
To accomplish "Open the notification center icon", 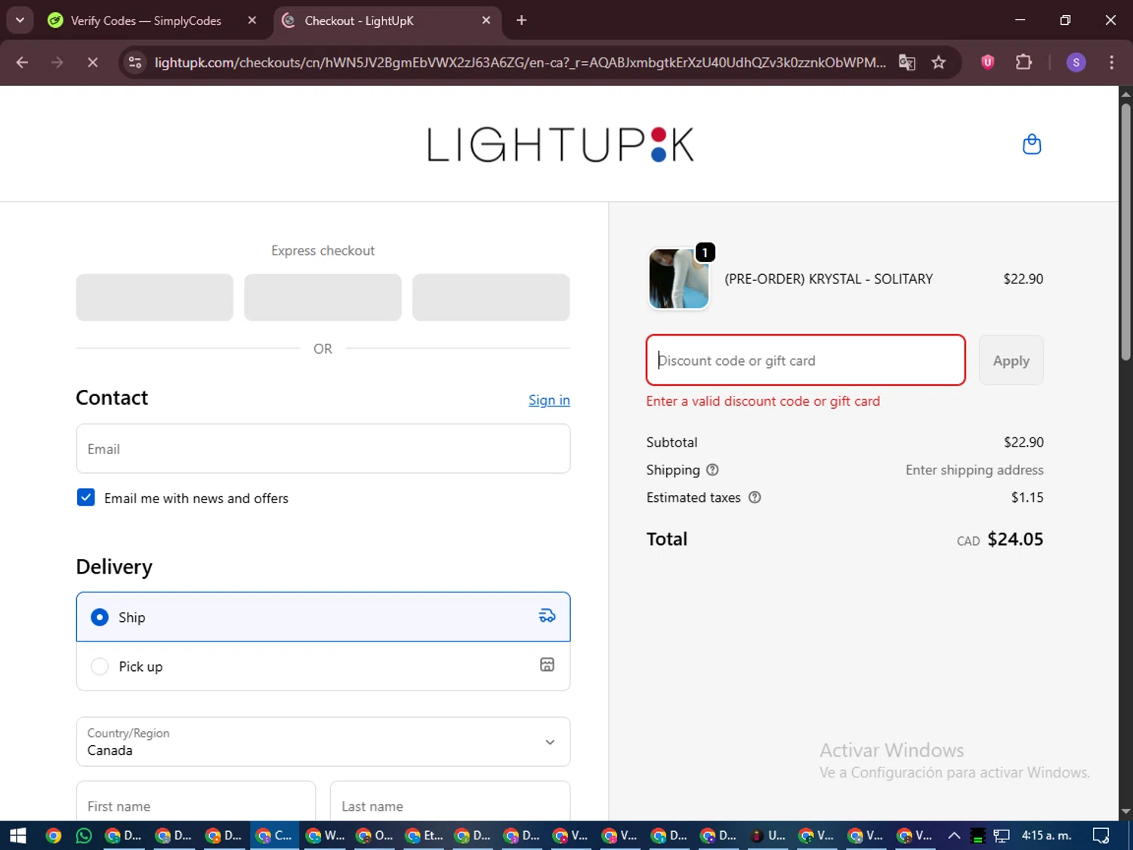I will click(1101, 836).
